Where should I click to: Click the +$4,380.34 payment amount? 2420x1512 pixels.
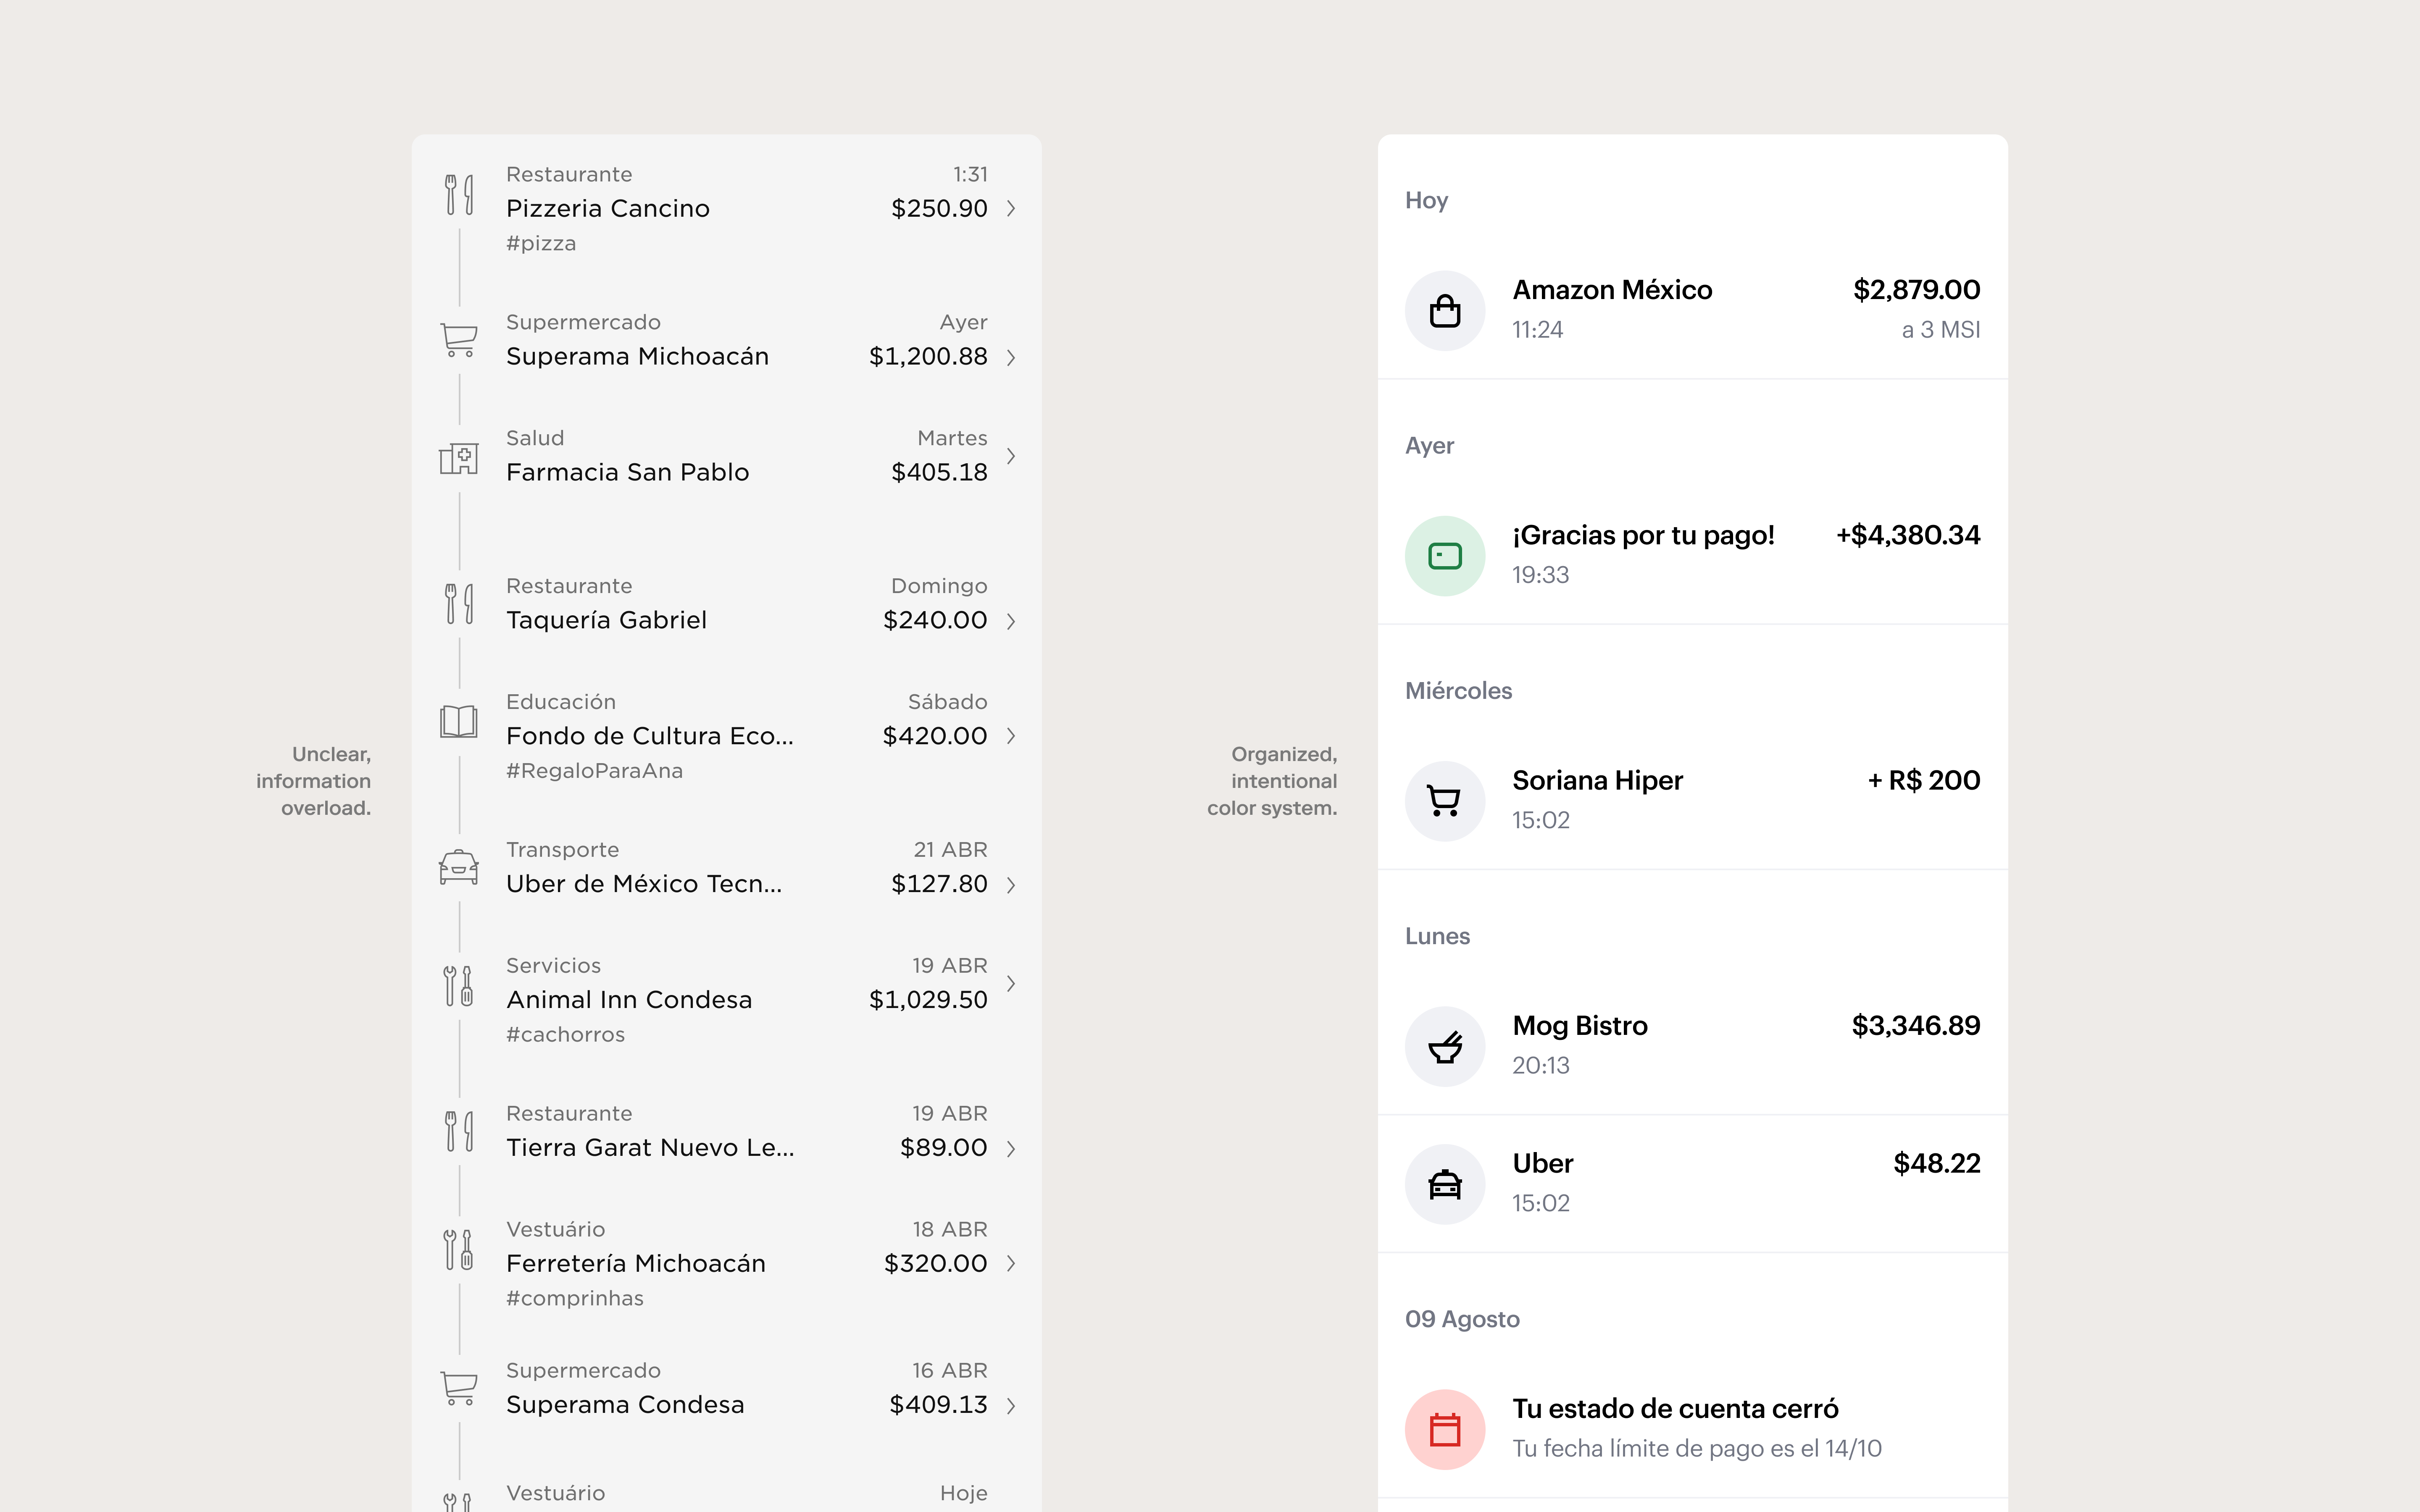[1908, 535]
